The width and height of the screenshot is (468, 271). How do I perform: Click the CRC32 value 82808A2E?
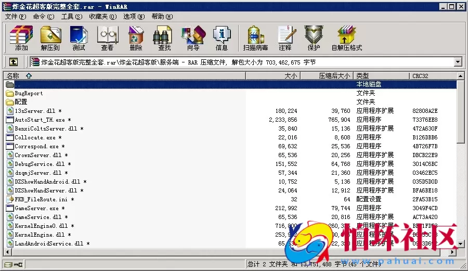point(425,111)
